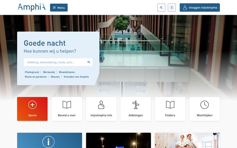Click the magnifier icon in search field
Screen dimensions: 237x148
89,62
